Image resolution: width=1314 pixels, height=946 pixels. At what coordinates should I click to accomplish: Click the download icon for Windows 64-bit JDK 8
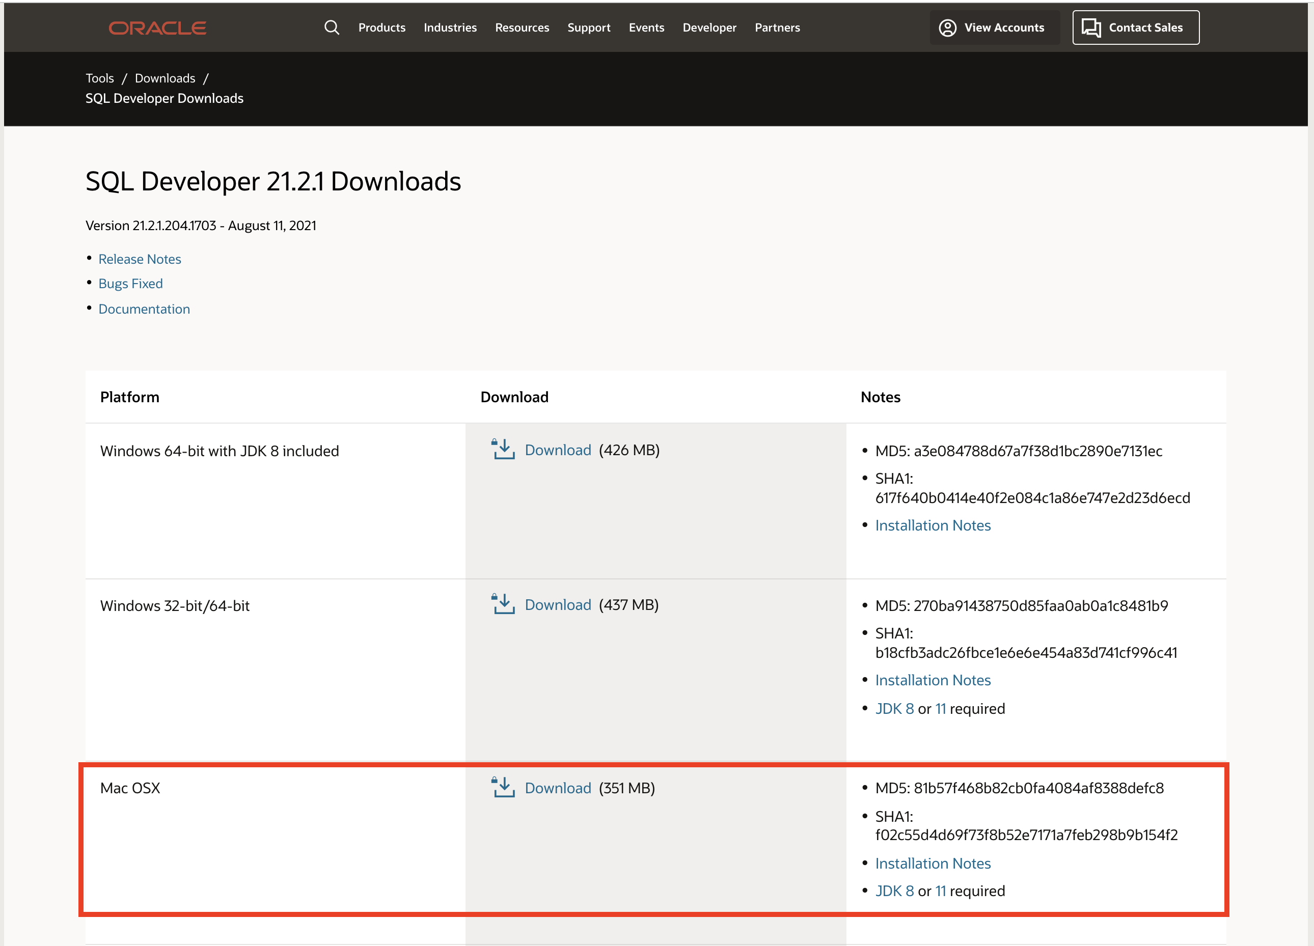tap(503, 450)
